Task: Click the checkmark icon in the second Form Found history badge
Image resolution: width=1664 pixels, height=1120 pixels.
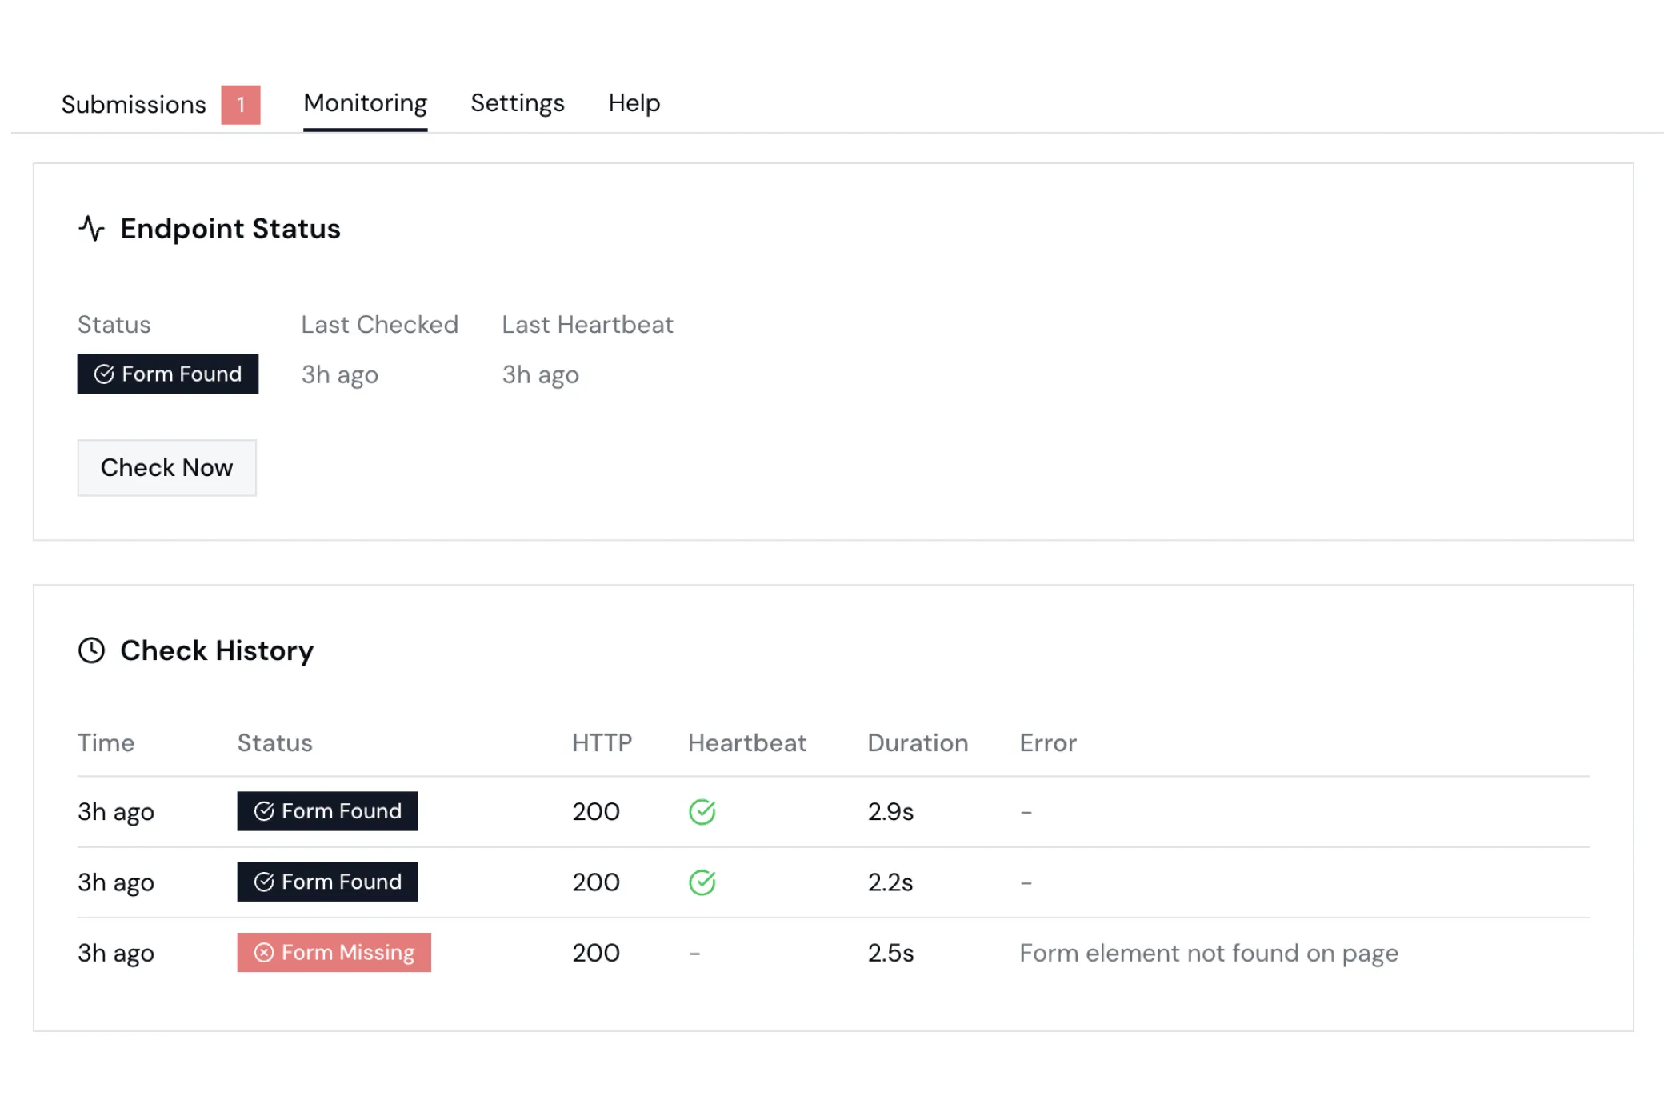Action: coord(263,882)
